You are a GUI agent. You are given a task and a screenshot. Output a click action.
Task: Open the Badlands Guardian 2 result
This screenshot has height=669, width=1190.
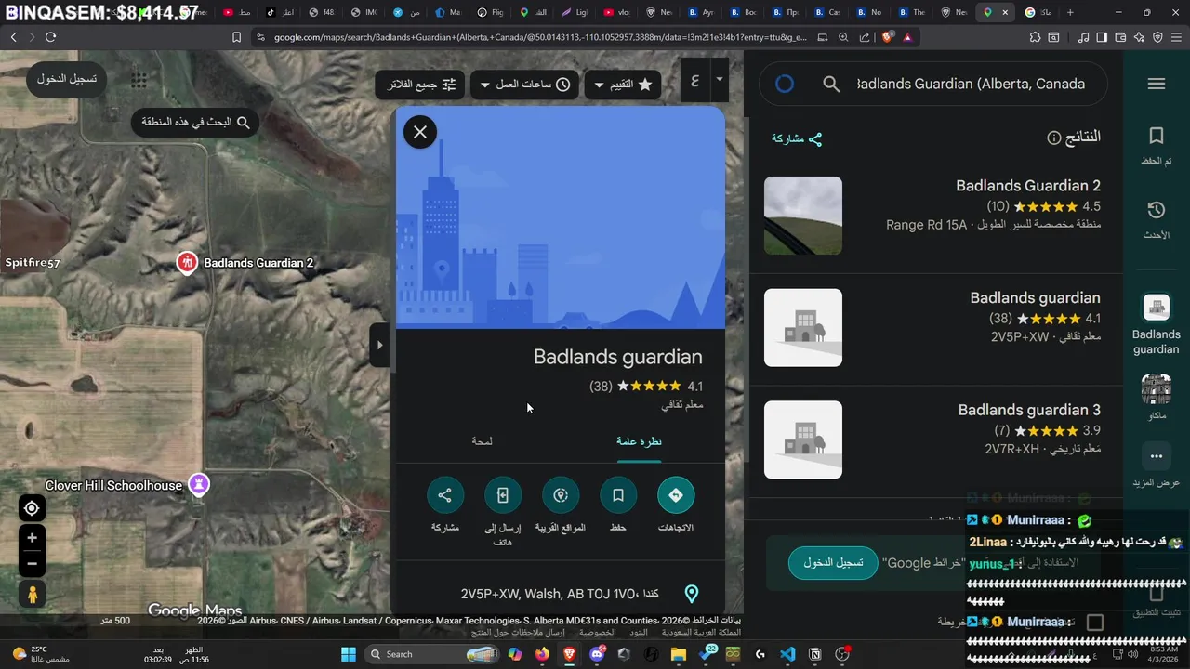(x=934, y=216)
